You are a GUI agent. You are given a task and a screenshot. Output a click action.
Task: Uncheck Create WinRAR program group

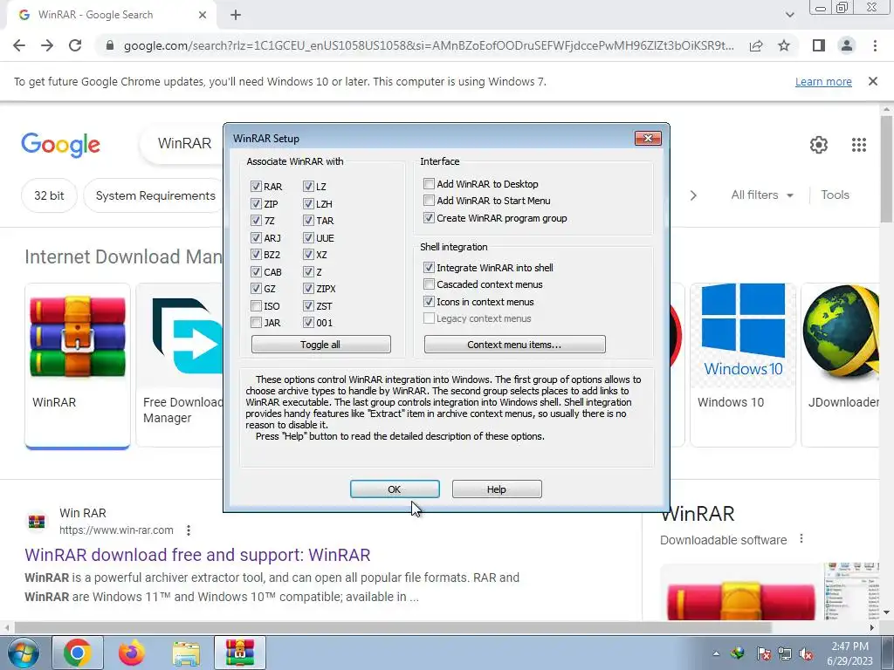point(429,217)
